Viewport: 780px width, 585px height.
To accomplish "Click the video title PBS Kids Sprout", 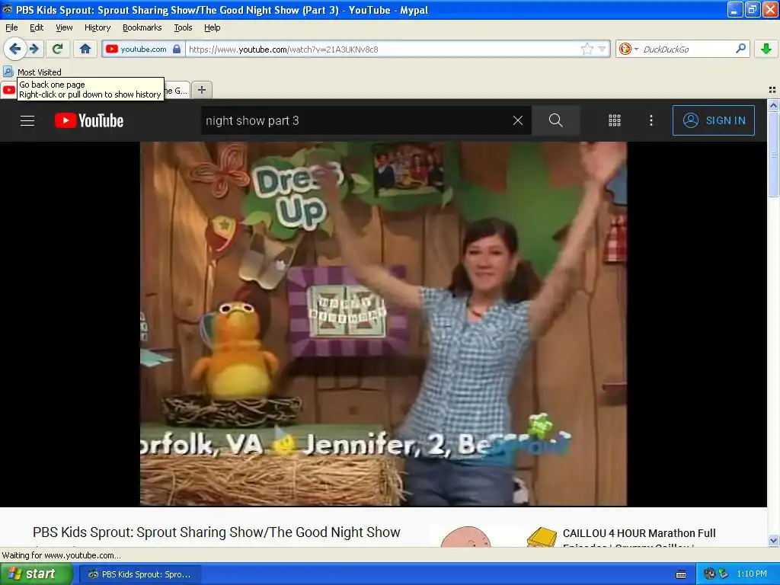I will pyautogui.click(x=216, y=532).
